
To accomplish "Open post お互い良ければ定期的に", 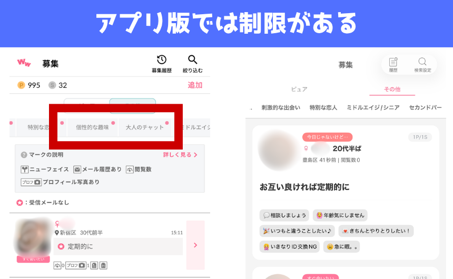I will click(x=304, y=187).
